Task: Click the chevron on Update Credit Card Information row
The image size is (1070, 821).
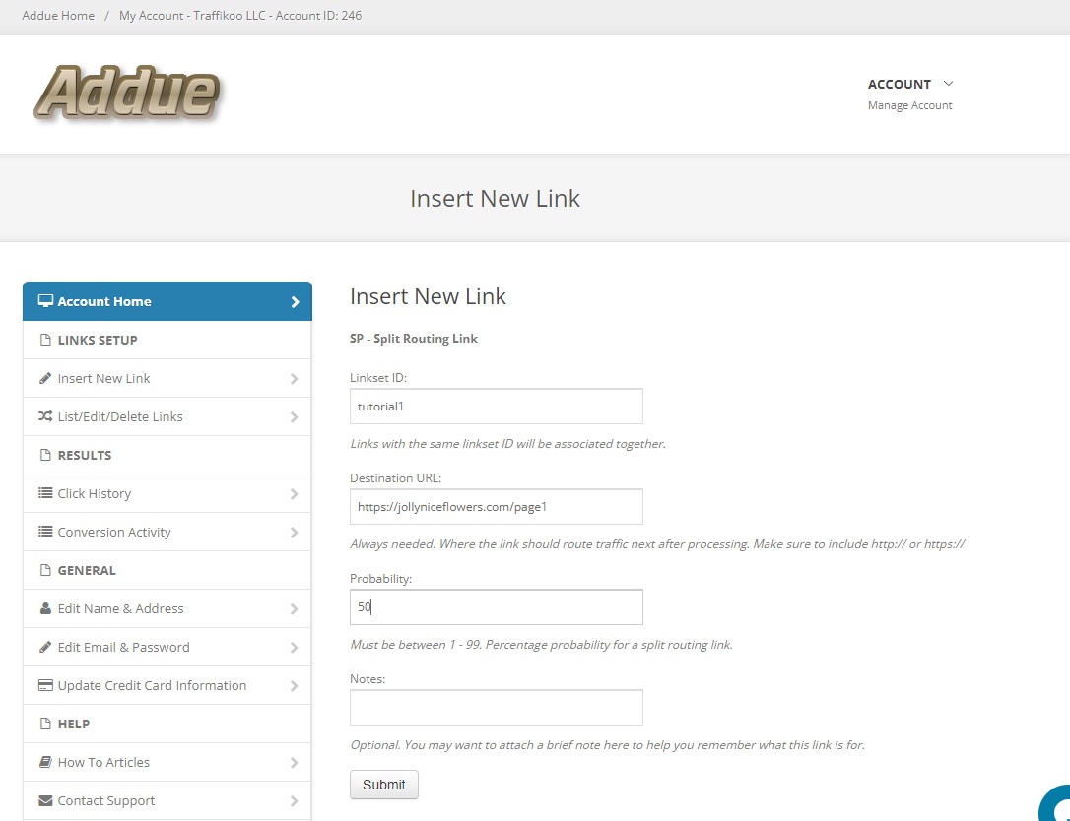Action: (295, 686)
